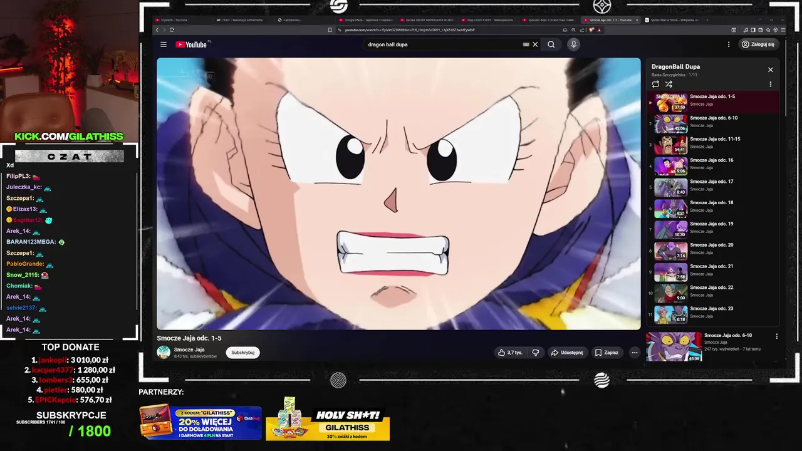The width and height of the screenshot is (802, 451).
Task: Open Smocze Jaja channel name link under video
Action: (189, 350)
